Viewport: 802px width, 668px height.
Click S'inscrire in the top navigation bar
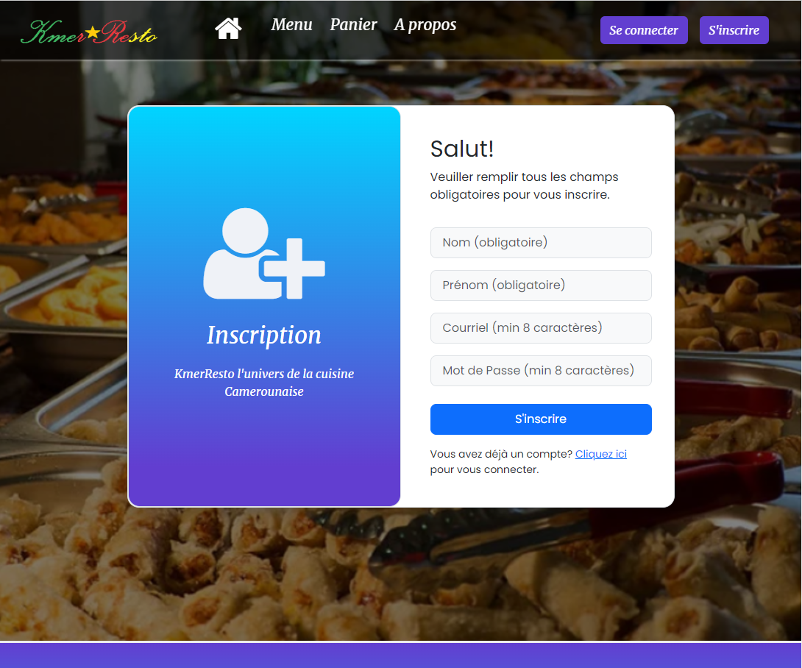point(734,30)
